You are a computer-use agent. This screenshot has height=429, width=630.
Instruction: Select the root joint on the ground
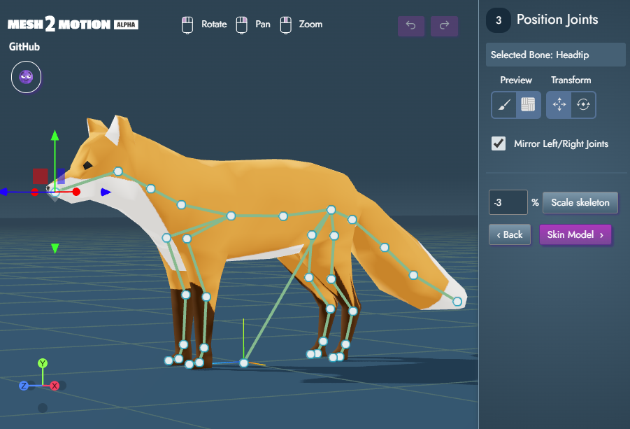click(243, 363)
